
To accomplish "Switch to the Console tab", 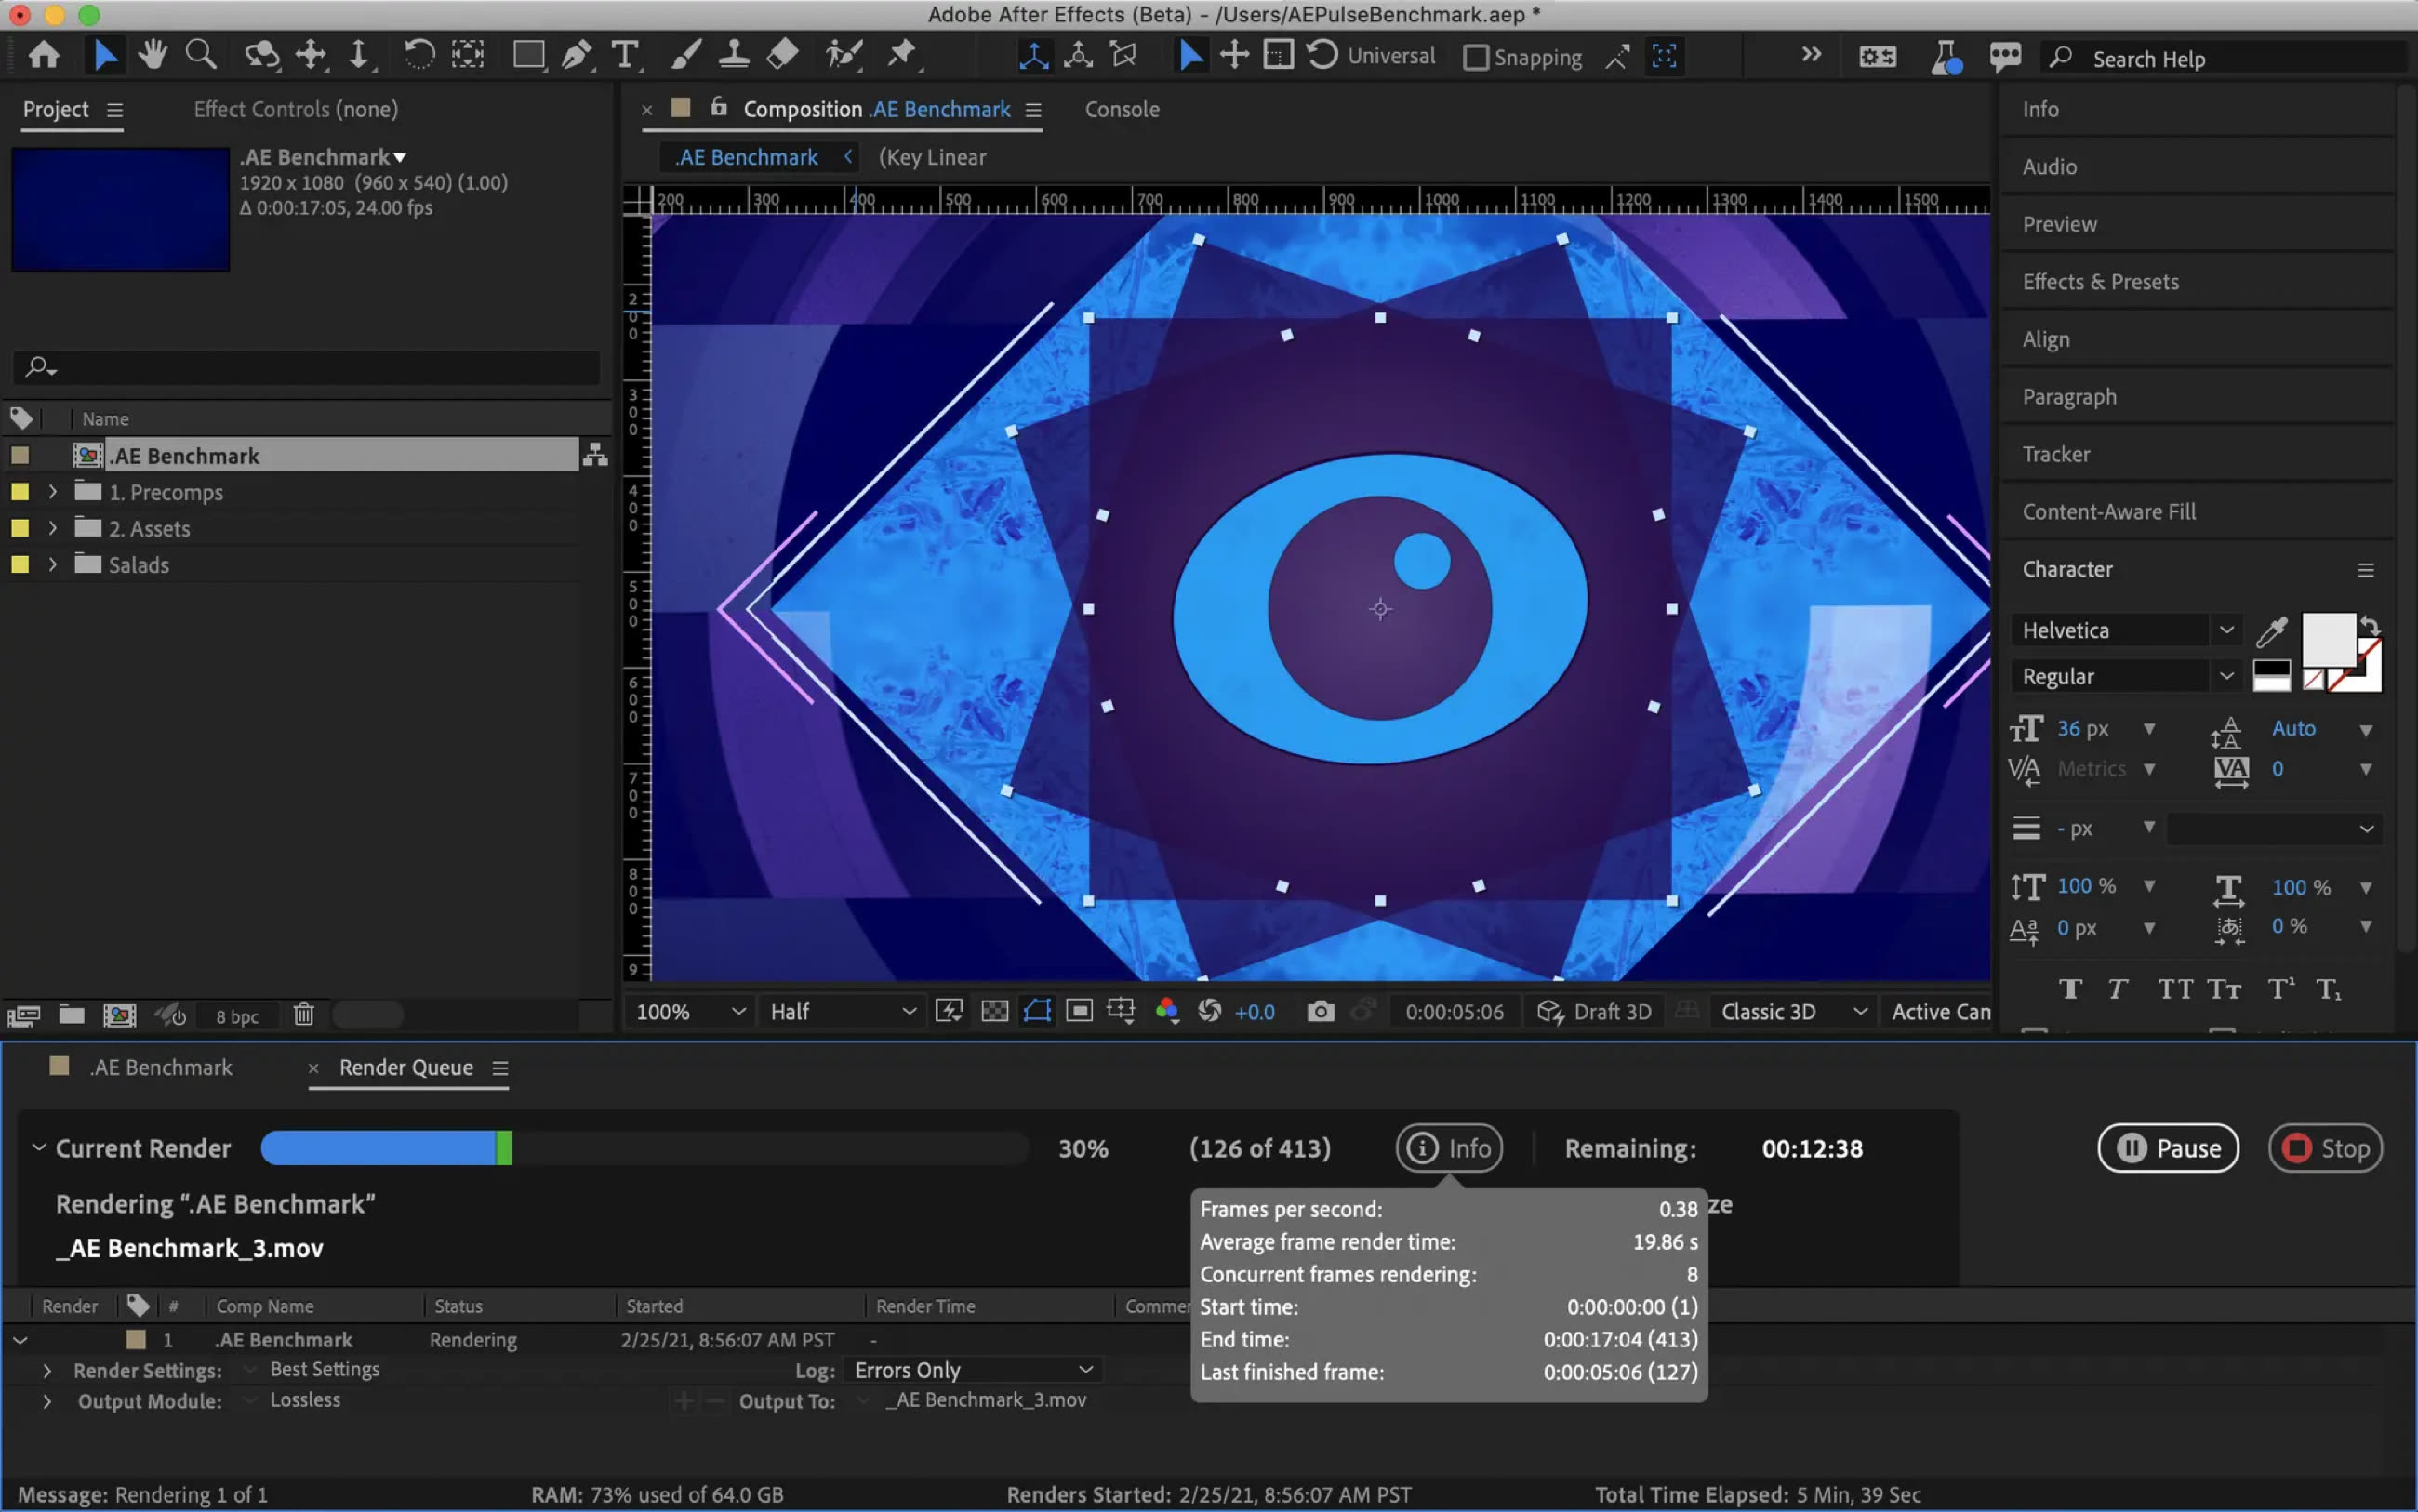I will [x=1120, y=110].
